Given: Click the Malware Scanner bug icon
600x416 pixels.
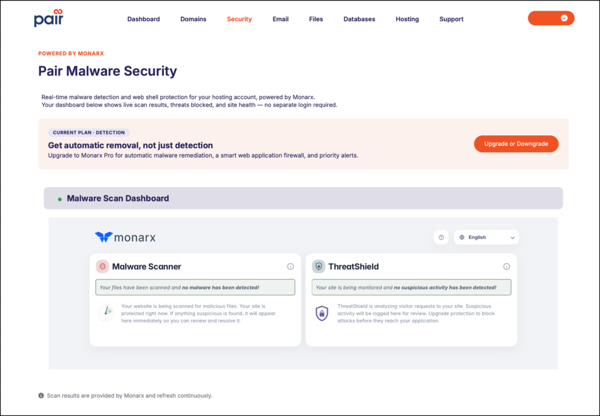Looking at the screenshot, I should tap(102, 267).
